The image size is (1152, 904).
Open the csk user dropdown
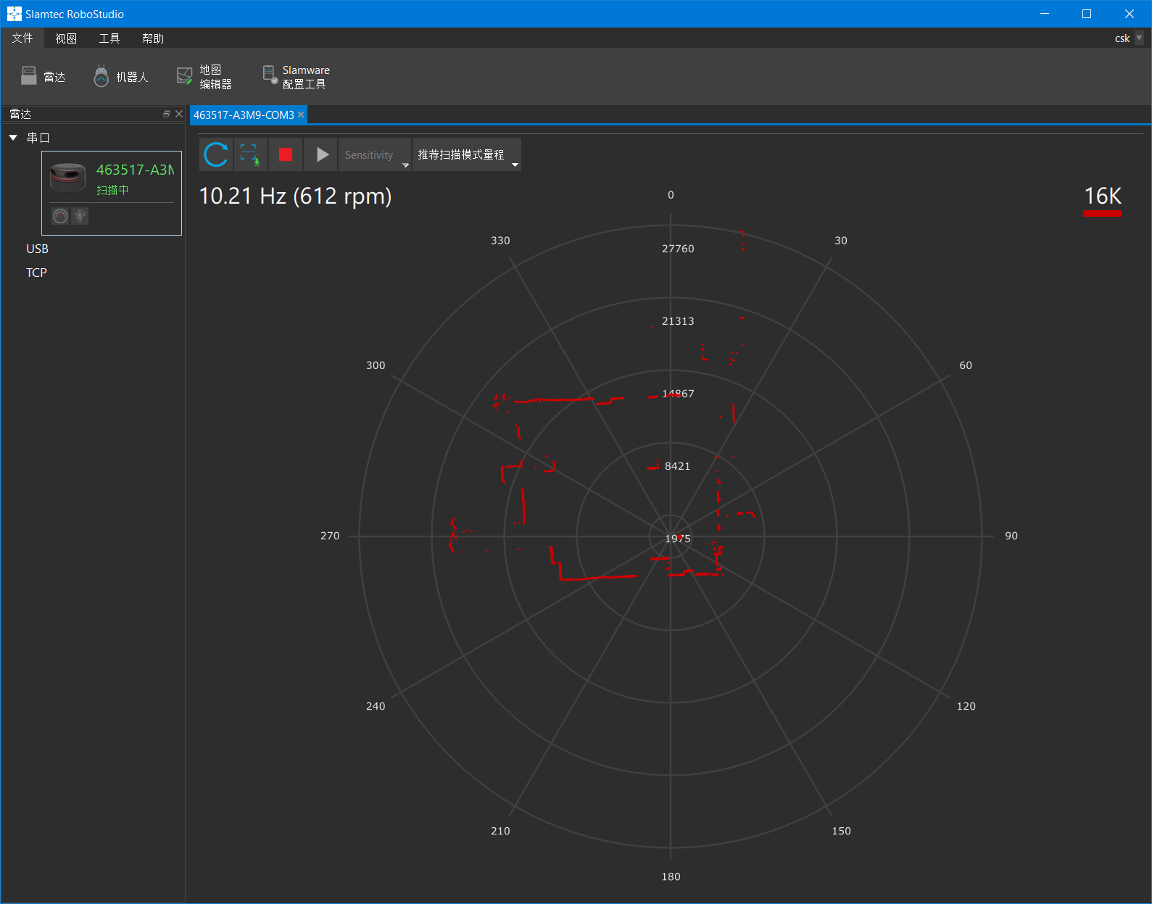tap(1139, 38)
